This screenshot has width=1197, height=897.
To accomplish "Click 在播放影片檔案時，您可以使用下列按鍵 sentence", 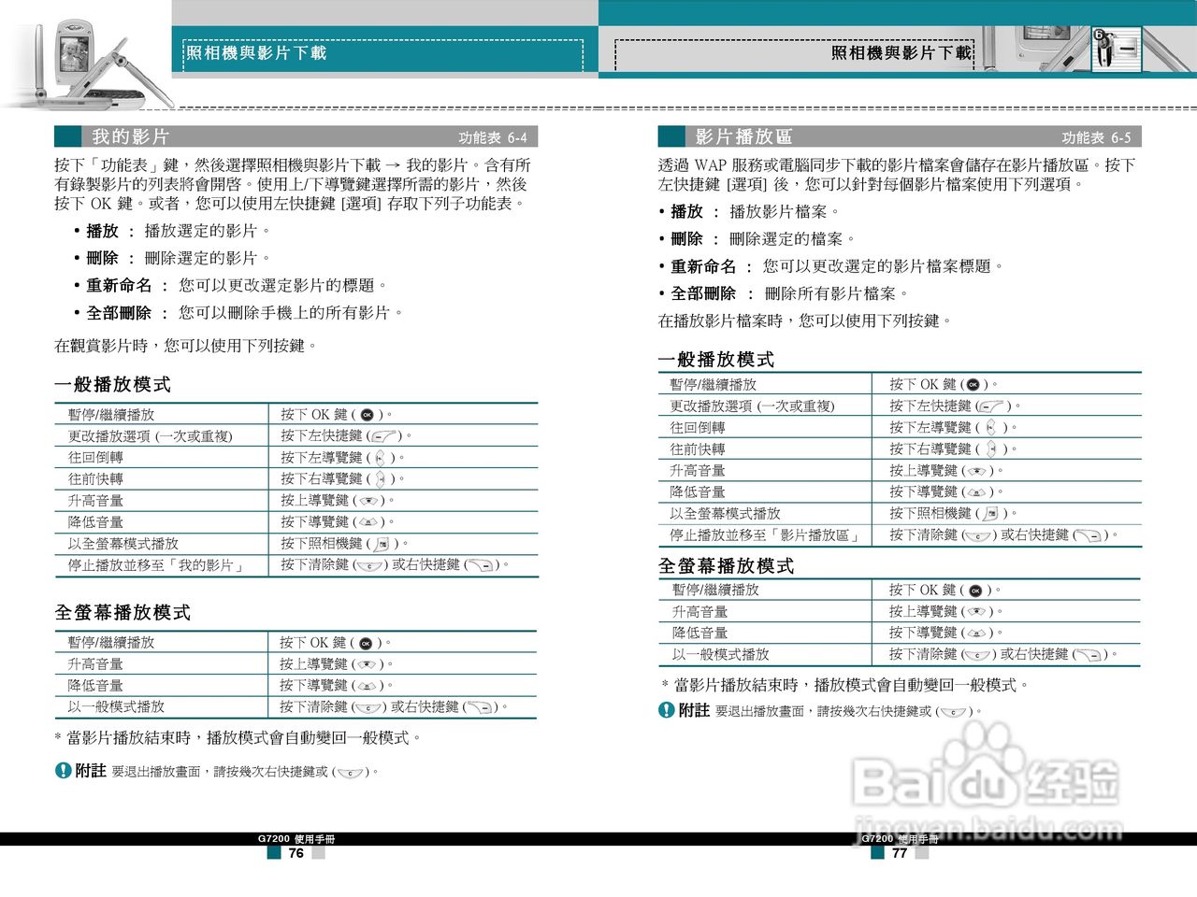I will point(805,320).
